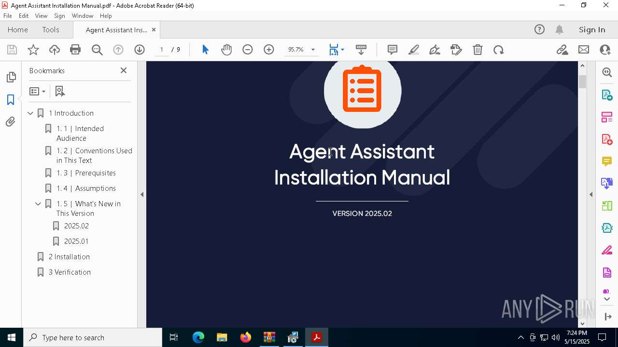Zoom out with the minus button
The width and height of the screenshot is (618, 347).
click(248, 50)
